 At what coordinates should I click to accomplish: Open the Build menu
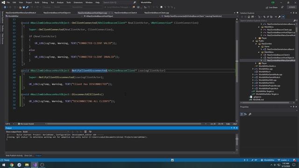click(37, 2)
